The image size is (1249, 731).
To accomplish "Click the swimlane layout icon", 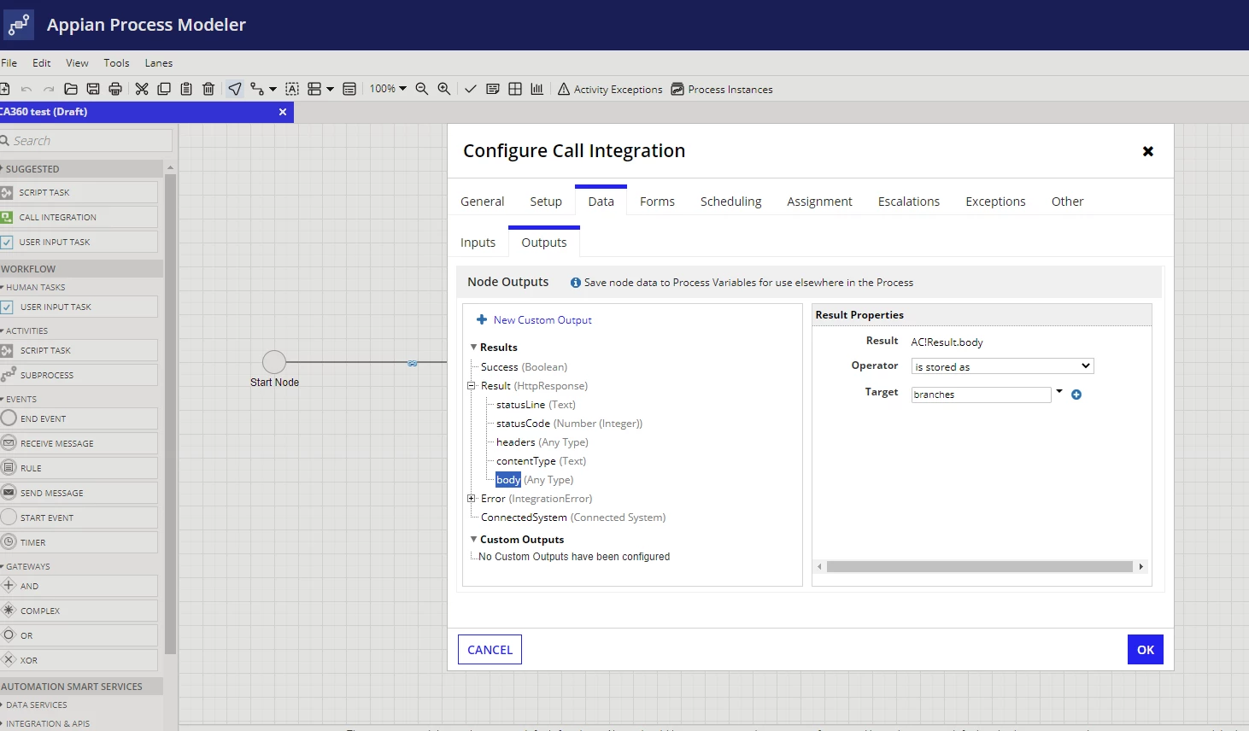I will (314, 89).
